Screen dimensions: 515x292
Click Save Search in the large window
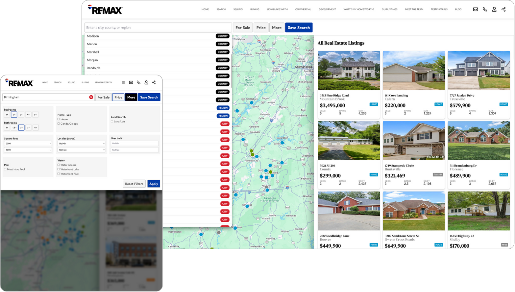299,28
